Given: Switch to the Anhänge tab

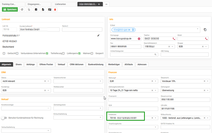Looking at the screenshot, I should pos(30,65).
